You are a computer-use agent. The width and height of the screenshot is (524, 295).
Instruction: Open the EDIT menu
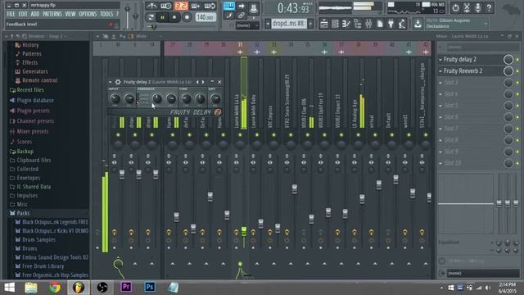point(23,14)
